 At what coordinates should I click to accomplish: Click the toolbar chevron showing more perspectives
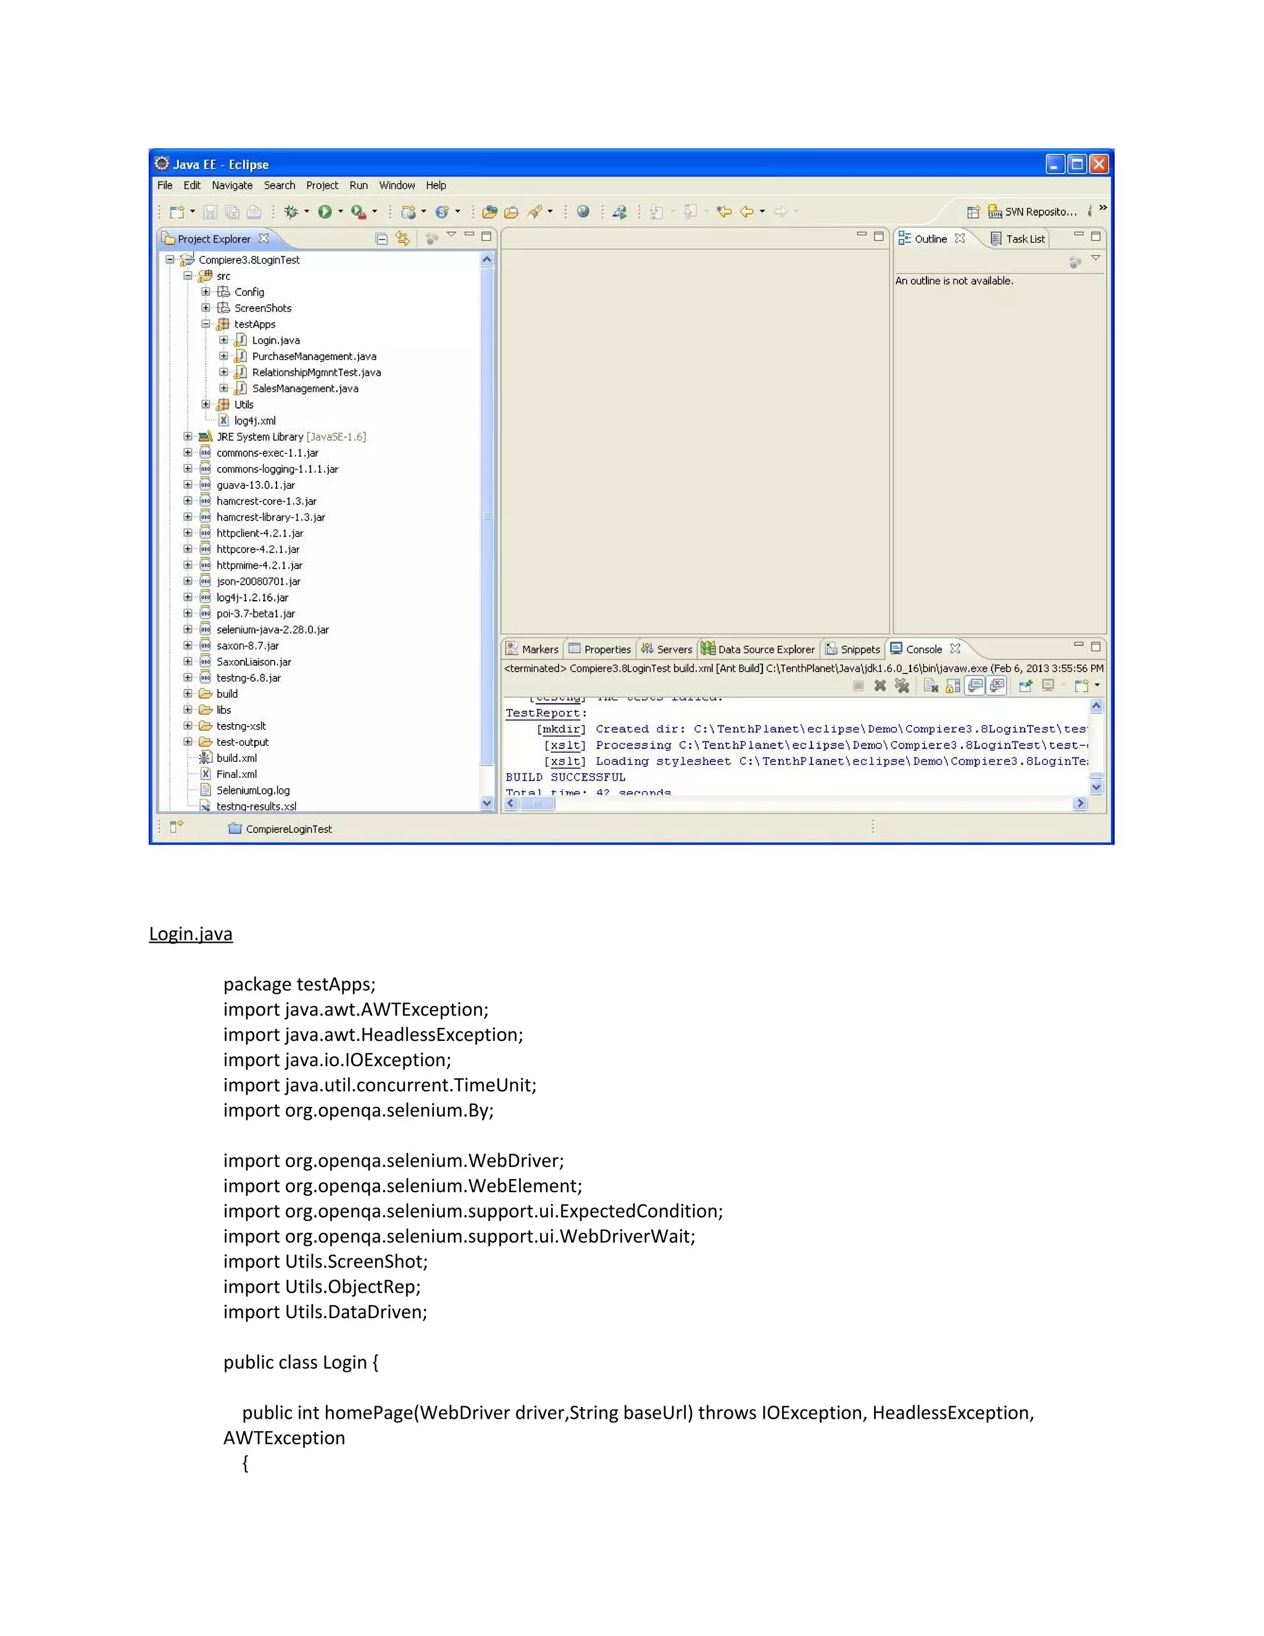(x=1103, y=207)
